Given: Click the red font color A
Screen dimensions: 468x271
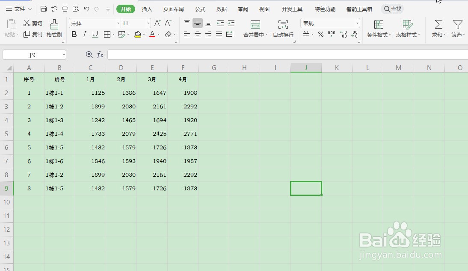Looking at the screenshot, I should (x=152, y=35).
